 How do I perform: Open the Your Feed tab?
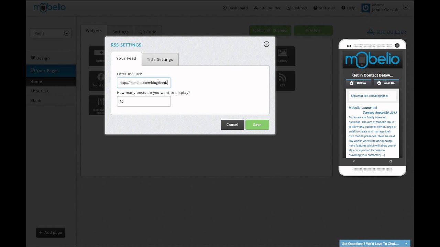pyautogui.click(x=126, y=59)
